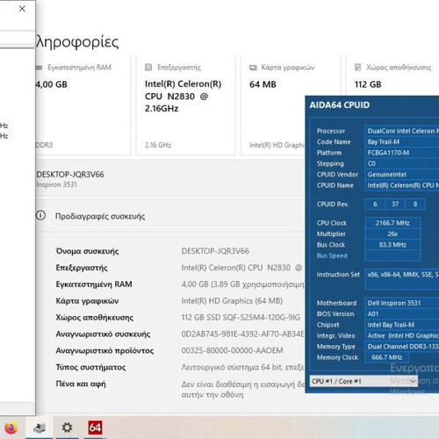Open the Settings gear in taskbar
This screenshot has height=439, width=439.
click(67, 428)
